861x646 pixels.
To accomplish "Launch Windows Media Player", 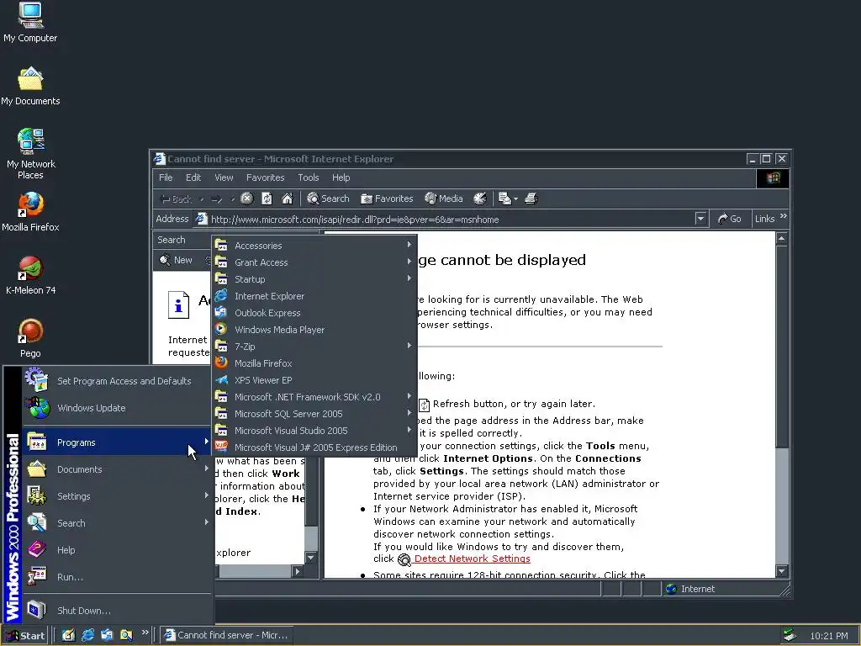I will tap(314, 330).
